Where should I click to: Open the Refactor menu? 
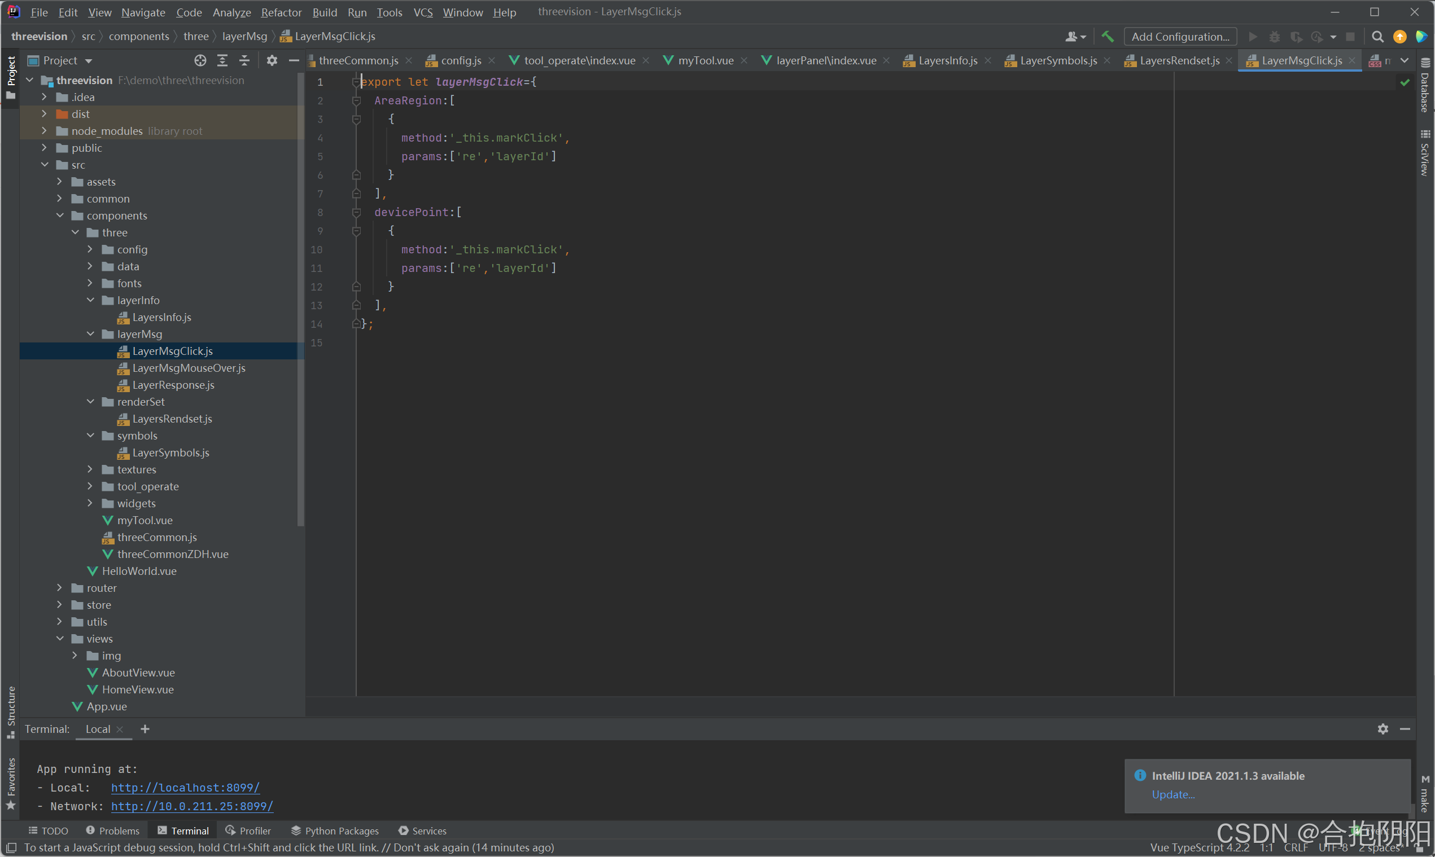281,12
